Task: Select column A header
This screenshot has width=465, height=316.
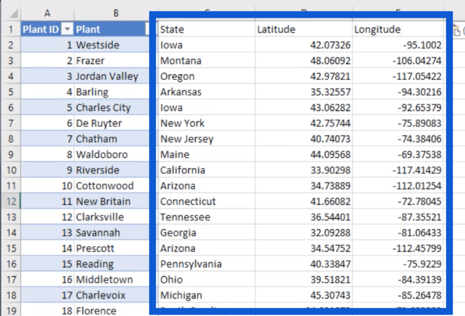Action: click(47, 13)
